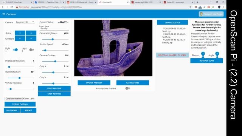Screen dimensions: 242x136
Task: Start the HOTSPOT-SCAN function
Action: click(x=207, y=61)
